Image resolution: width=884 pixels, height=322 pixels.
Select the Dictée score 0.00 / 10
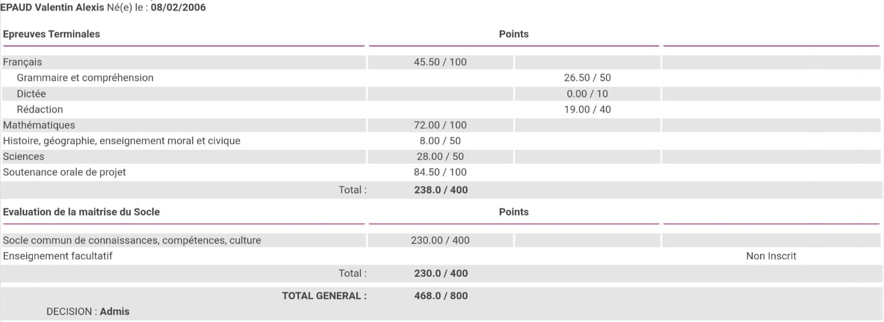pos(587,94)
